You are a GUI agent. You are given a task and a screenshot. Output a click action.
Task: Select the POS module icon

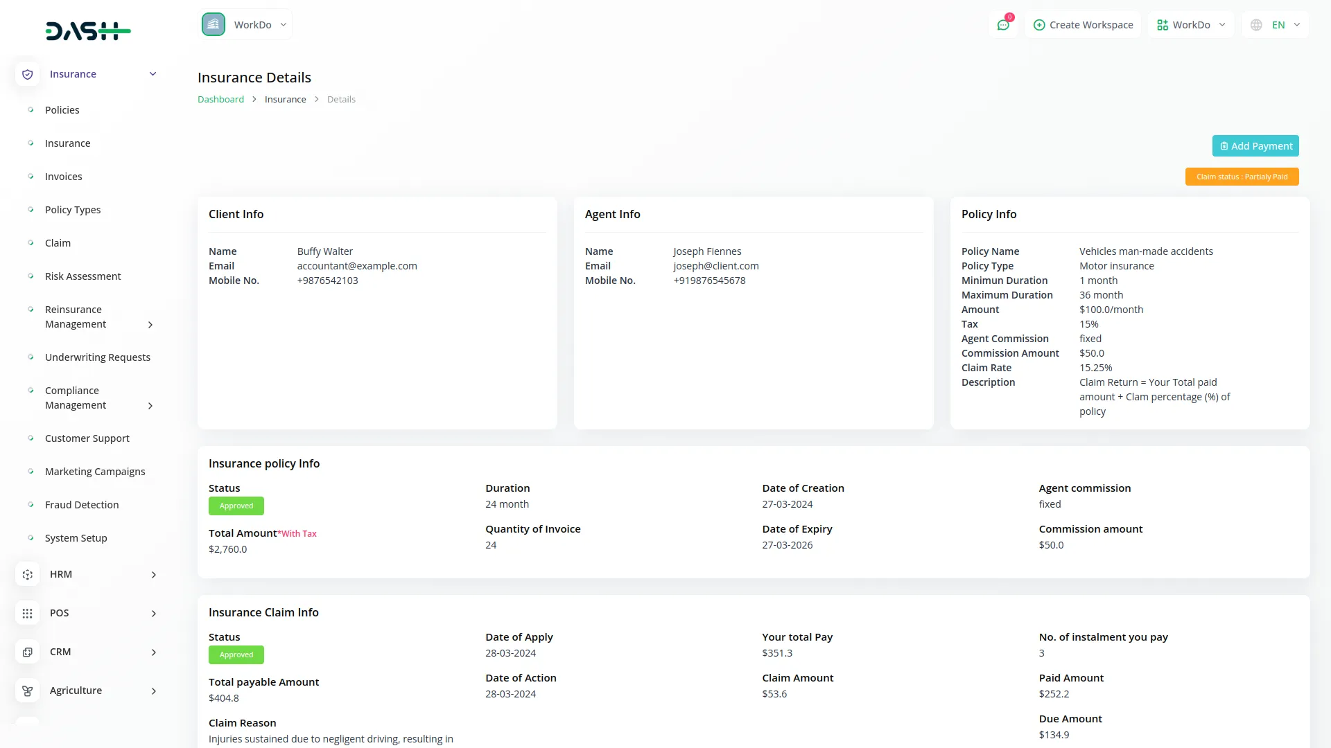click(27, 613)
